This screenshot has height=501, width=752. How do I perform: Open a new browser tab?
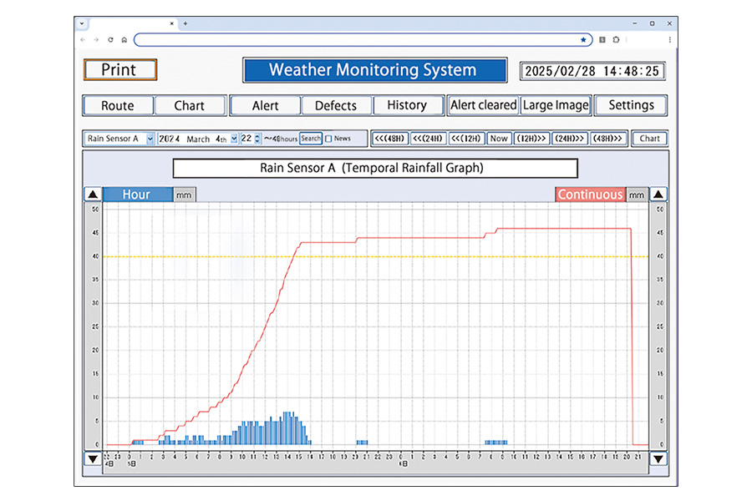(x=185, y=23)
